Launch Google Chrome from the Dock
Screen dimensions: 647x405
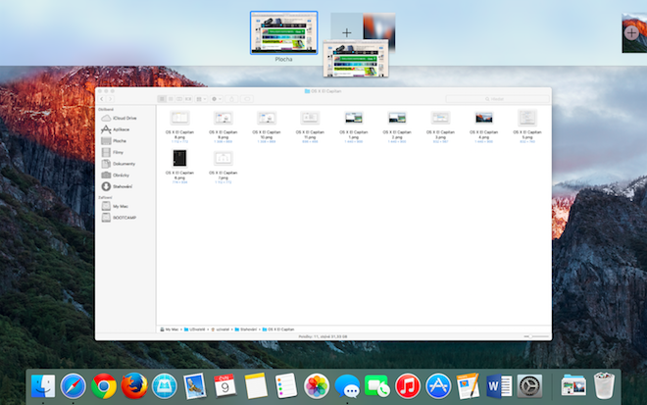pos(104,386)
